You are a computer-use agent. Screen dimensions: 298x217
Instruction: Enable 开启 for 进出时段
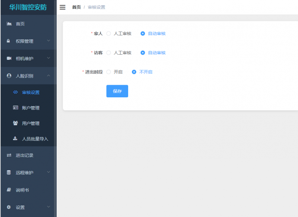click(109, 72)
